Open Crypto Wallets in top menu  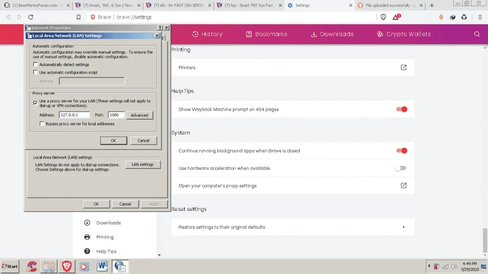(x=404, y=34)
